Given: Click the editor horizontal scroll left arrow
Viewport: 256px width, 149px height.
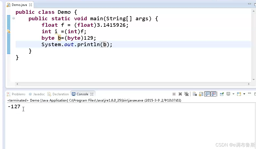Looking at the screenshot, I should (17, 84).
